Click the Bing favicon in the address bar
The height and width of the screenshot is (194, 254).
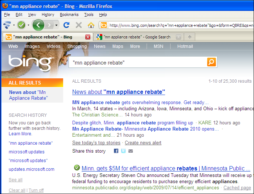click(104, 25)
